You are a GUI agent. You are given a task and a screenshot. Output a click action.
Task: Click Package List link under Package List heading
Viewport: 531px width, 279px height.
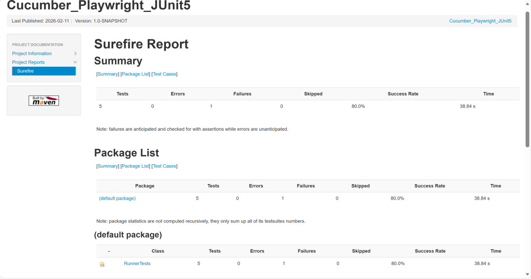(x=135, y=166)
